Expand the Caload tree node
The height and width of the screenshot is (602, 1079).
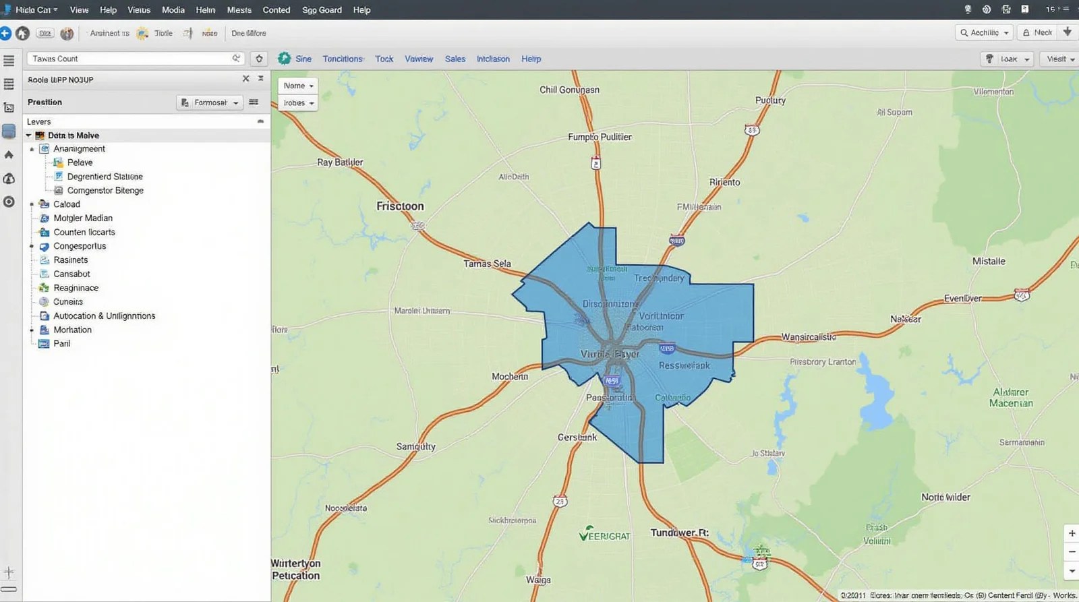coord(32,204)
